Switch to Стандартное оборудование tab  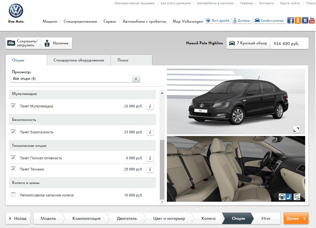(x=79, y=60)
